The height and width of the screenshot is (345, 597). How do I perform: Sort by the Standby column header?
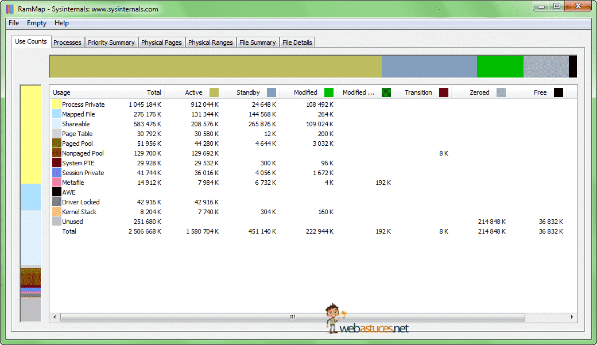coord(251,92)
